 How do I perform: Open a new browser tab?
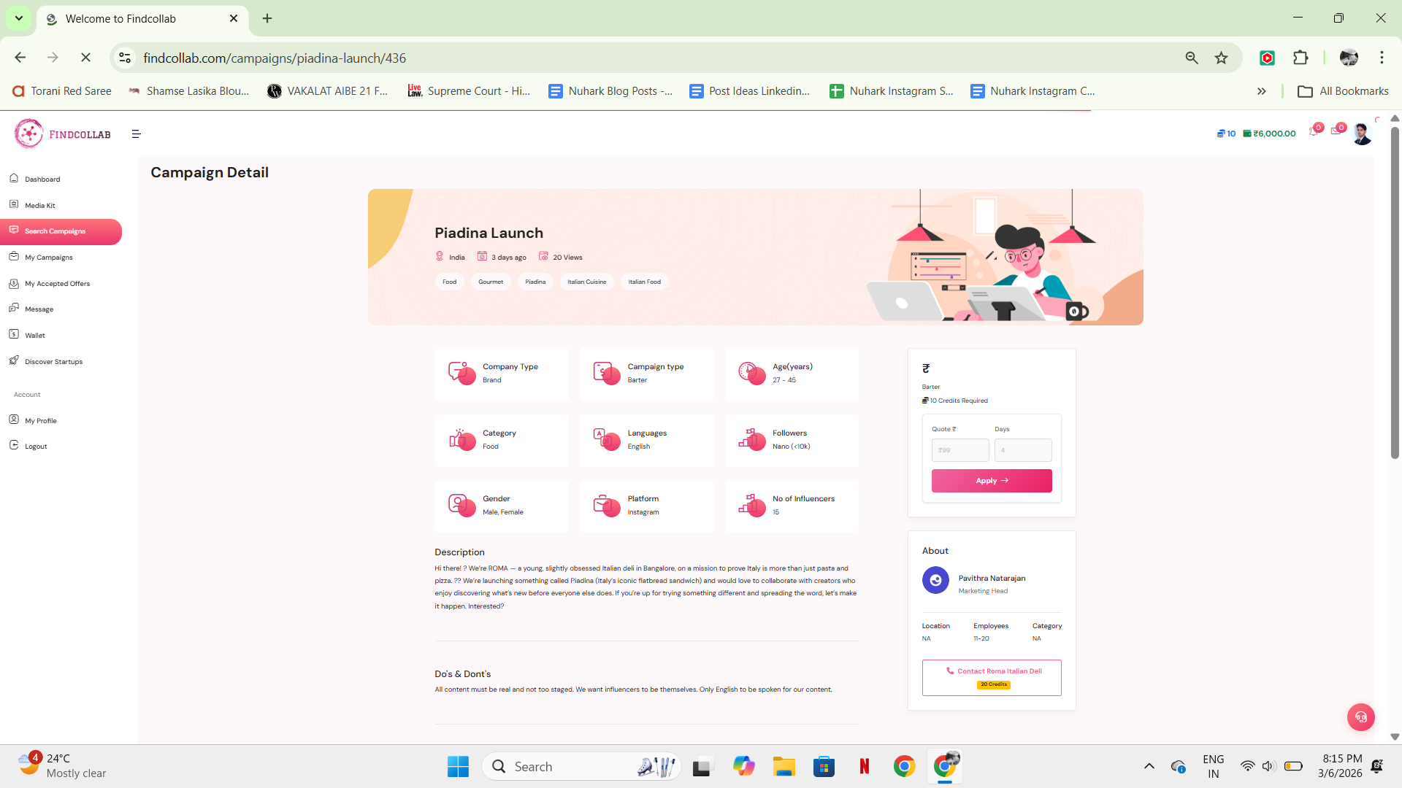[x=267, y=18]
